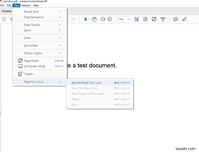
Task: Open Tracker... from the View menu
Action: coord(40,74)
